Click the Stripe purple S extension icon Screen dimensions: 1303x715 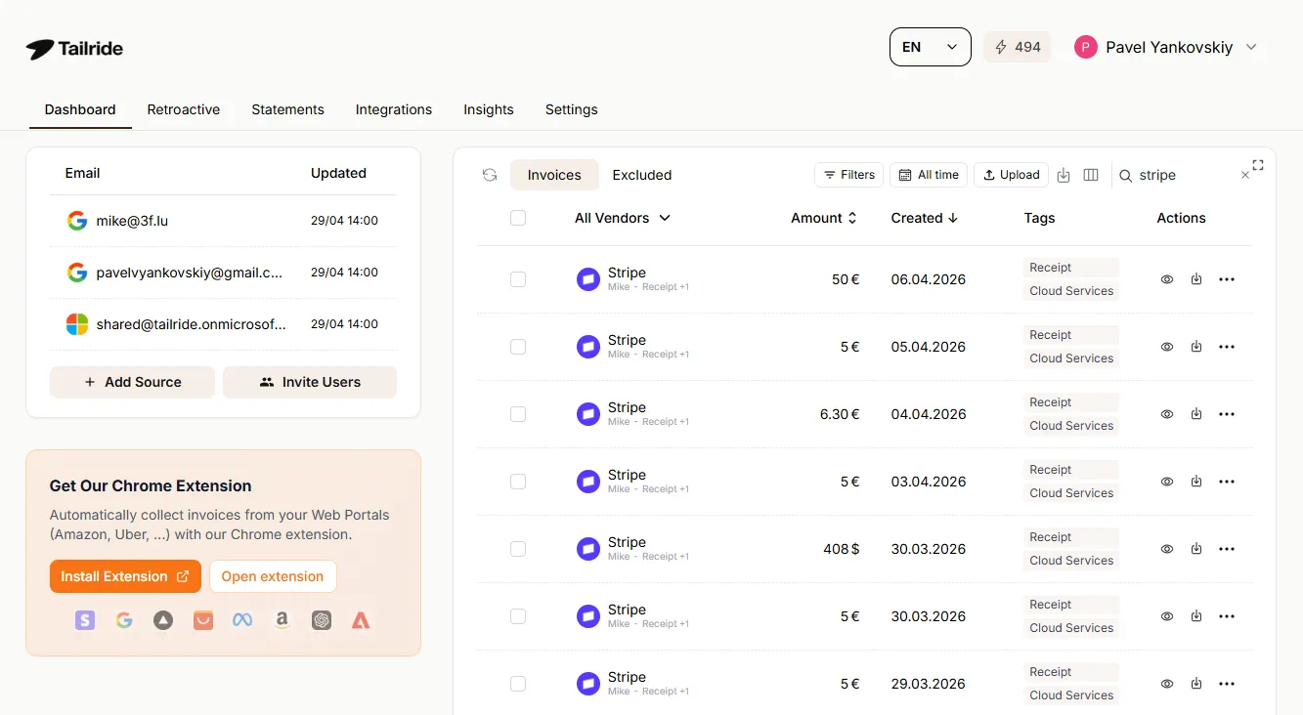pyautogui.click(x=85, y=620)
